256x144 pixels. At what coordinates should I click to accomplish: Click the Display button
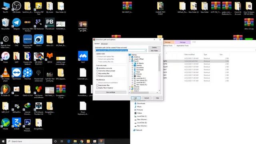[154, 47]
